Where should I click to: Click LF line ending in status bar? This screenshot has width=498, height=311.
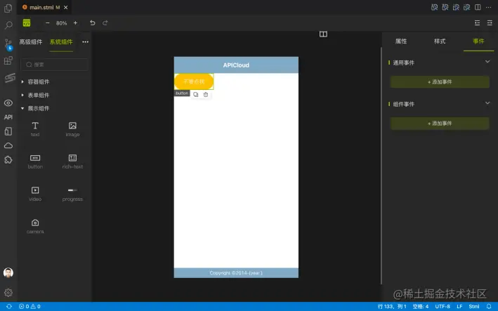(459, 306)
